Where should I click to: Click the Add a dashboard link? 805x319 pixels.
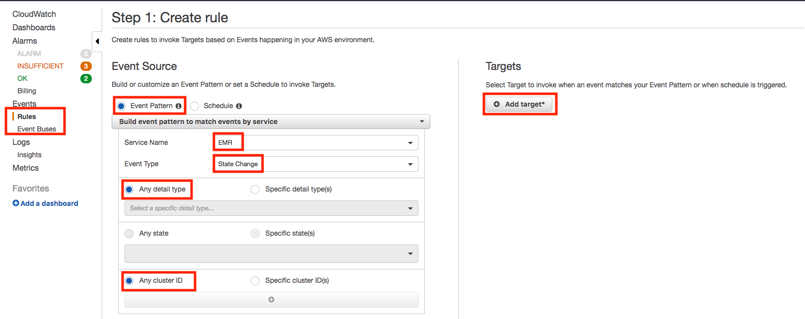click(49, 203)
